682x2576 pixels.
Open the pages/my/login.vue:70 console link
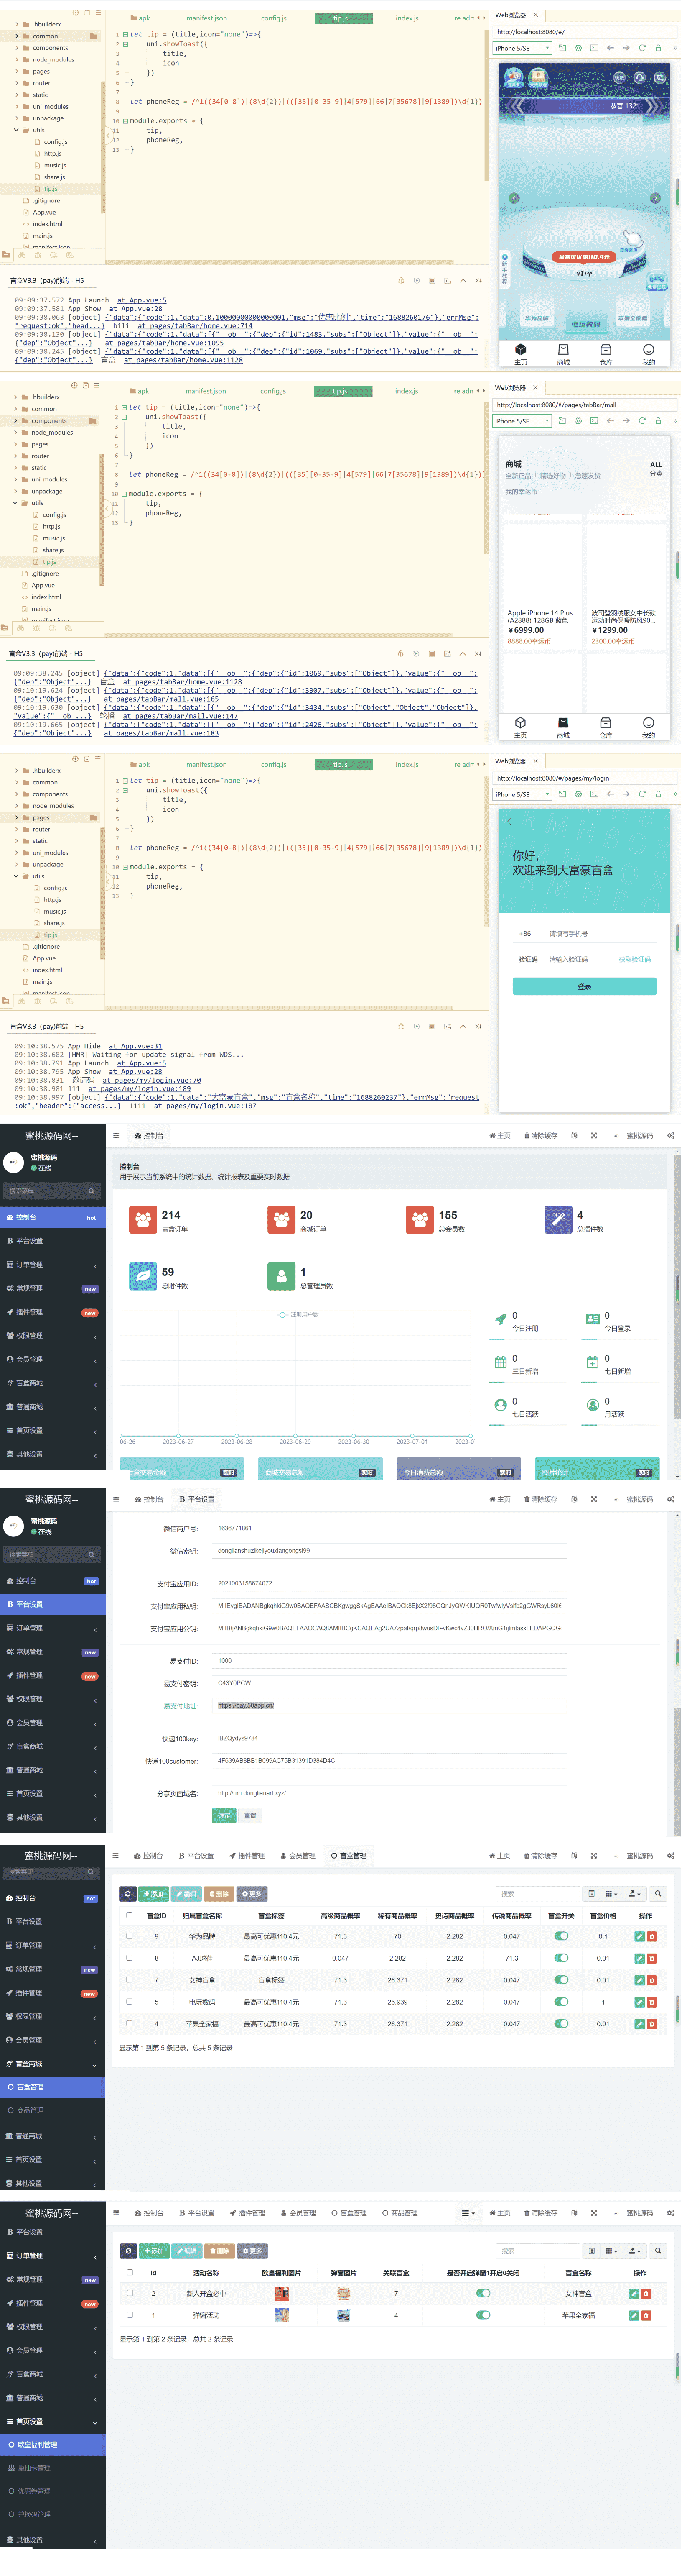[x=151, y=1081]
